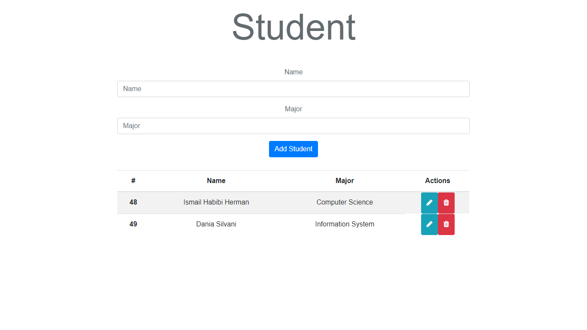Click pencil edit icon for Dania Silvani
The width and height of the screenshot is (587, 330).
point(429,224)
